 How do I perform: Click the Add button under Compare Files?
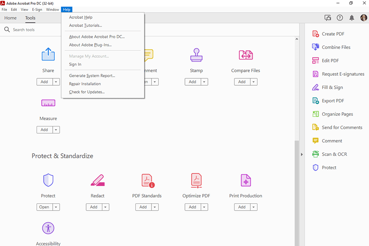coord(242,82)
